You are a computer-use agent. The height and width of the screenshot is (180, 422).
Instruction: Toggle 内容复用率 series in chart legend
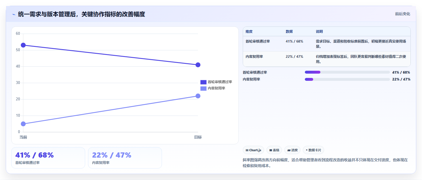click(x=213, y=88)
